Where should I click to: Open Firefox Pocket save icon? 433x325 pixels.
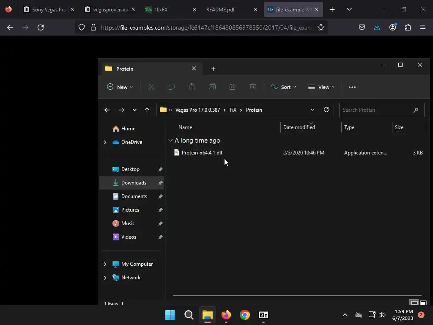click(362, 27)
